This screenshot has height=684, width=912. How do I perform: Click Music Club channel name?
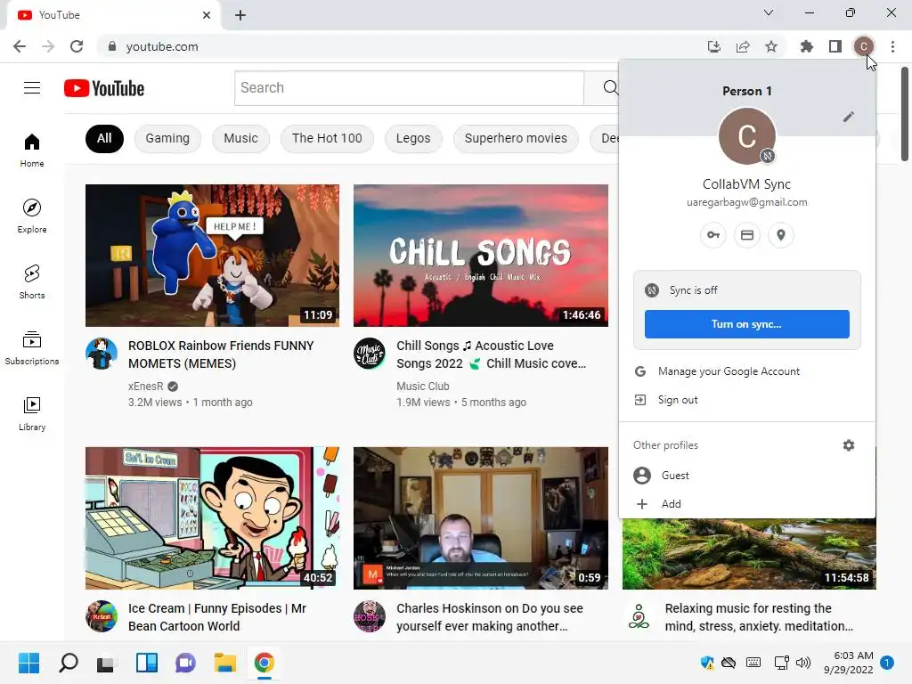click(x=423, y=387)
